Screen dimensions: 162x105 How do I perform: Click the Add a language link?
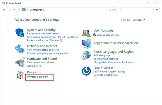pyautogui.click(x=102, y=55)
